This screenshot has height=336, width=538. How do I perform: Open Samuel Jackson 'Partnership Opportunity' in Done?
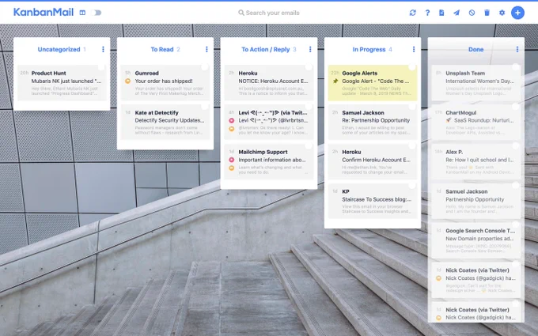point(476,201)
